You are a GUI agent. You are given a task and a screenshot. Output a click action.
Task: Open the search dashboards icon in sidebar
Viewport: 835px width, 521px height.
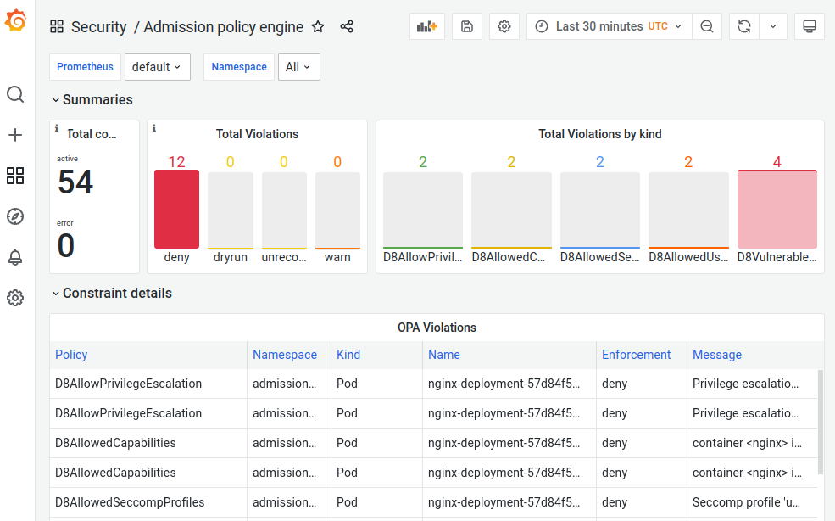pos(15,94)
